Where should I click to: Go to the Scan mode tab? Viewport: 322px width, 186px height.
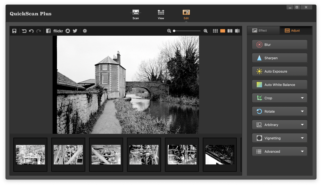tap(136, 14)
